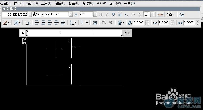Screen dimensions: 203x110
Task: Redo the last text edit
Action: tap(133, 14)
